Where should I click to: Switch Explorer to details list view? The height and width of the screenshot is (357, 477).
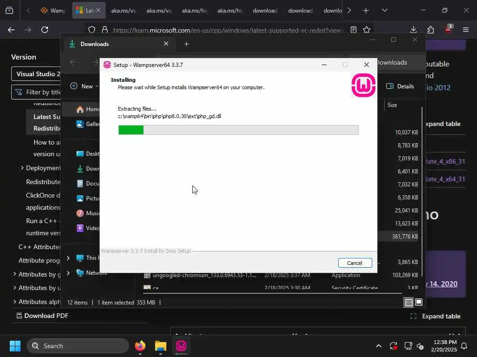point(409,302)
